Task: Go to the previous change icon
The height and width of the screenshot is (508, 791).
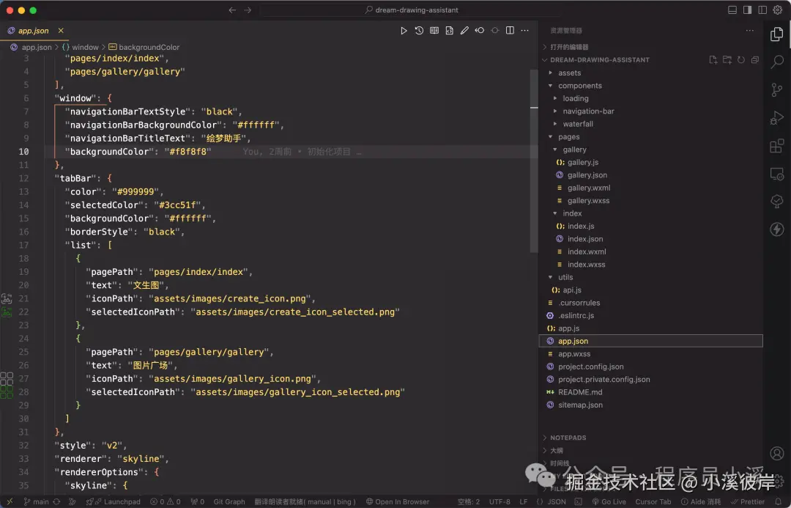Action: tap(479, 31)
